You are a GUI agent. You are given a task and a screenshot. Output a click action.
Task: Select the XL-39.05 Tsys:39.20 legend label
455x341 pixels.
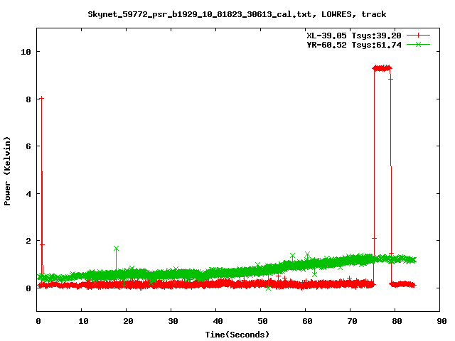click(x=354, y=36)
